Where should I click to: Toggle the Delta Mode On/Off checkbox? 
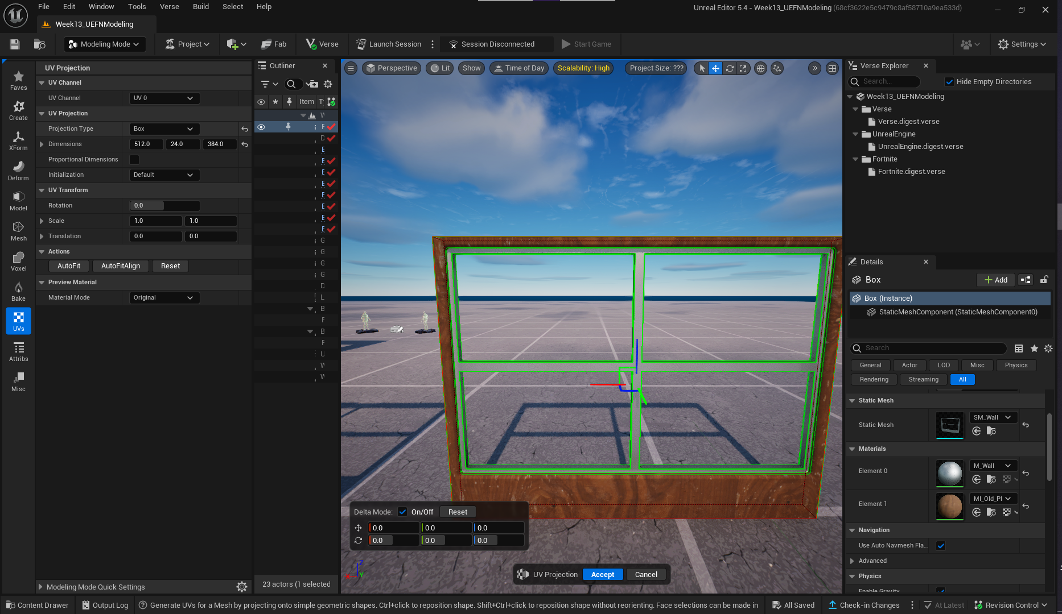[402, 512]
